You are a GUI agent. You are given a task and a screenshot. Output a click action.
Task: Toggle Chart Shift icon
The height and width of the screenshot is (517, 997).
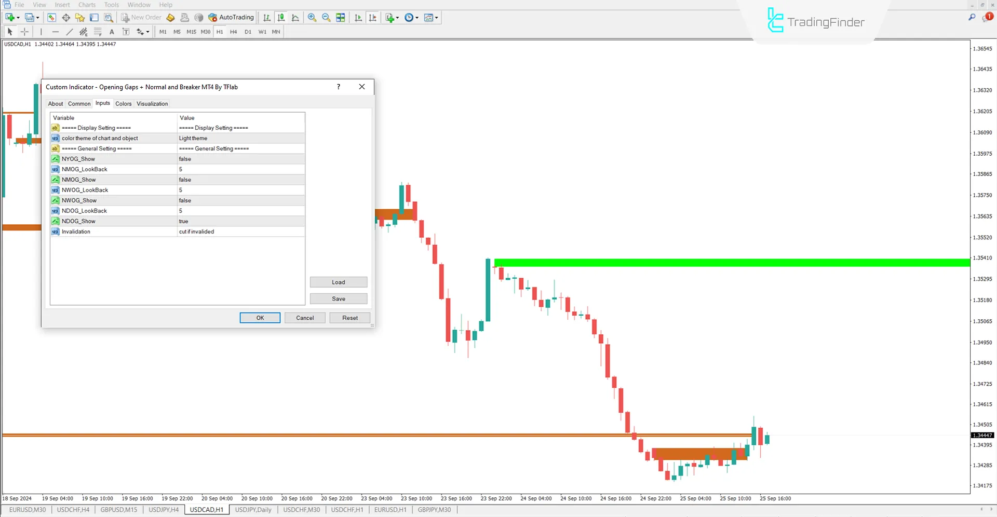[372, 18]
